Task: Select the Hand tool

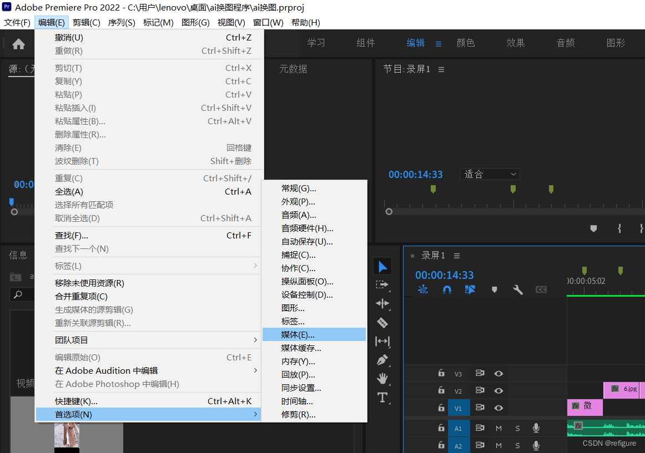Action: [382, 378]
